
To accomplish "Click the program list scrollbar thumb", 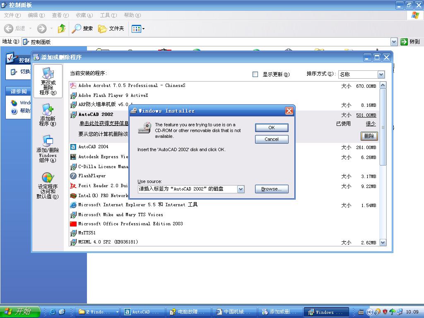I will click(383, 127).
